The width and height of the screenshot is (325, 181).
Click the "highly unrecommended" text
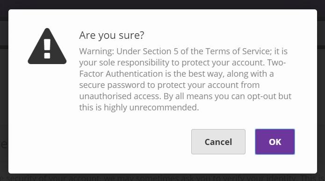pyautogui.click(x=152, y=108)
